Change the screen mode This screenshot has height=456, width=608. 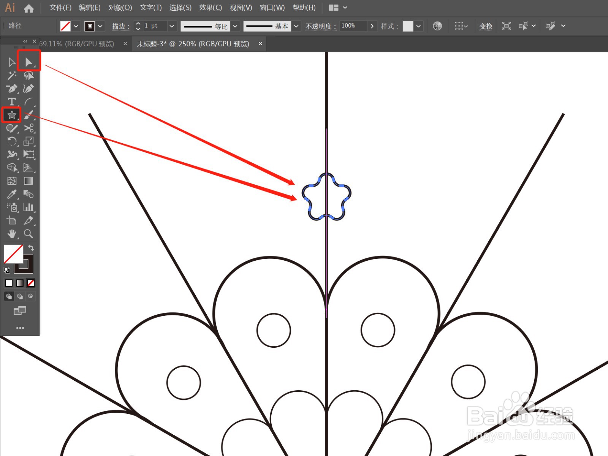click(20, 310)
